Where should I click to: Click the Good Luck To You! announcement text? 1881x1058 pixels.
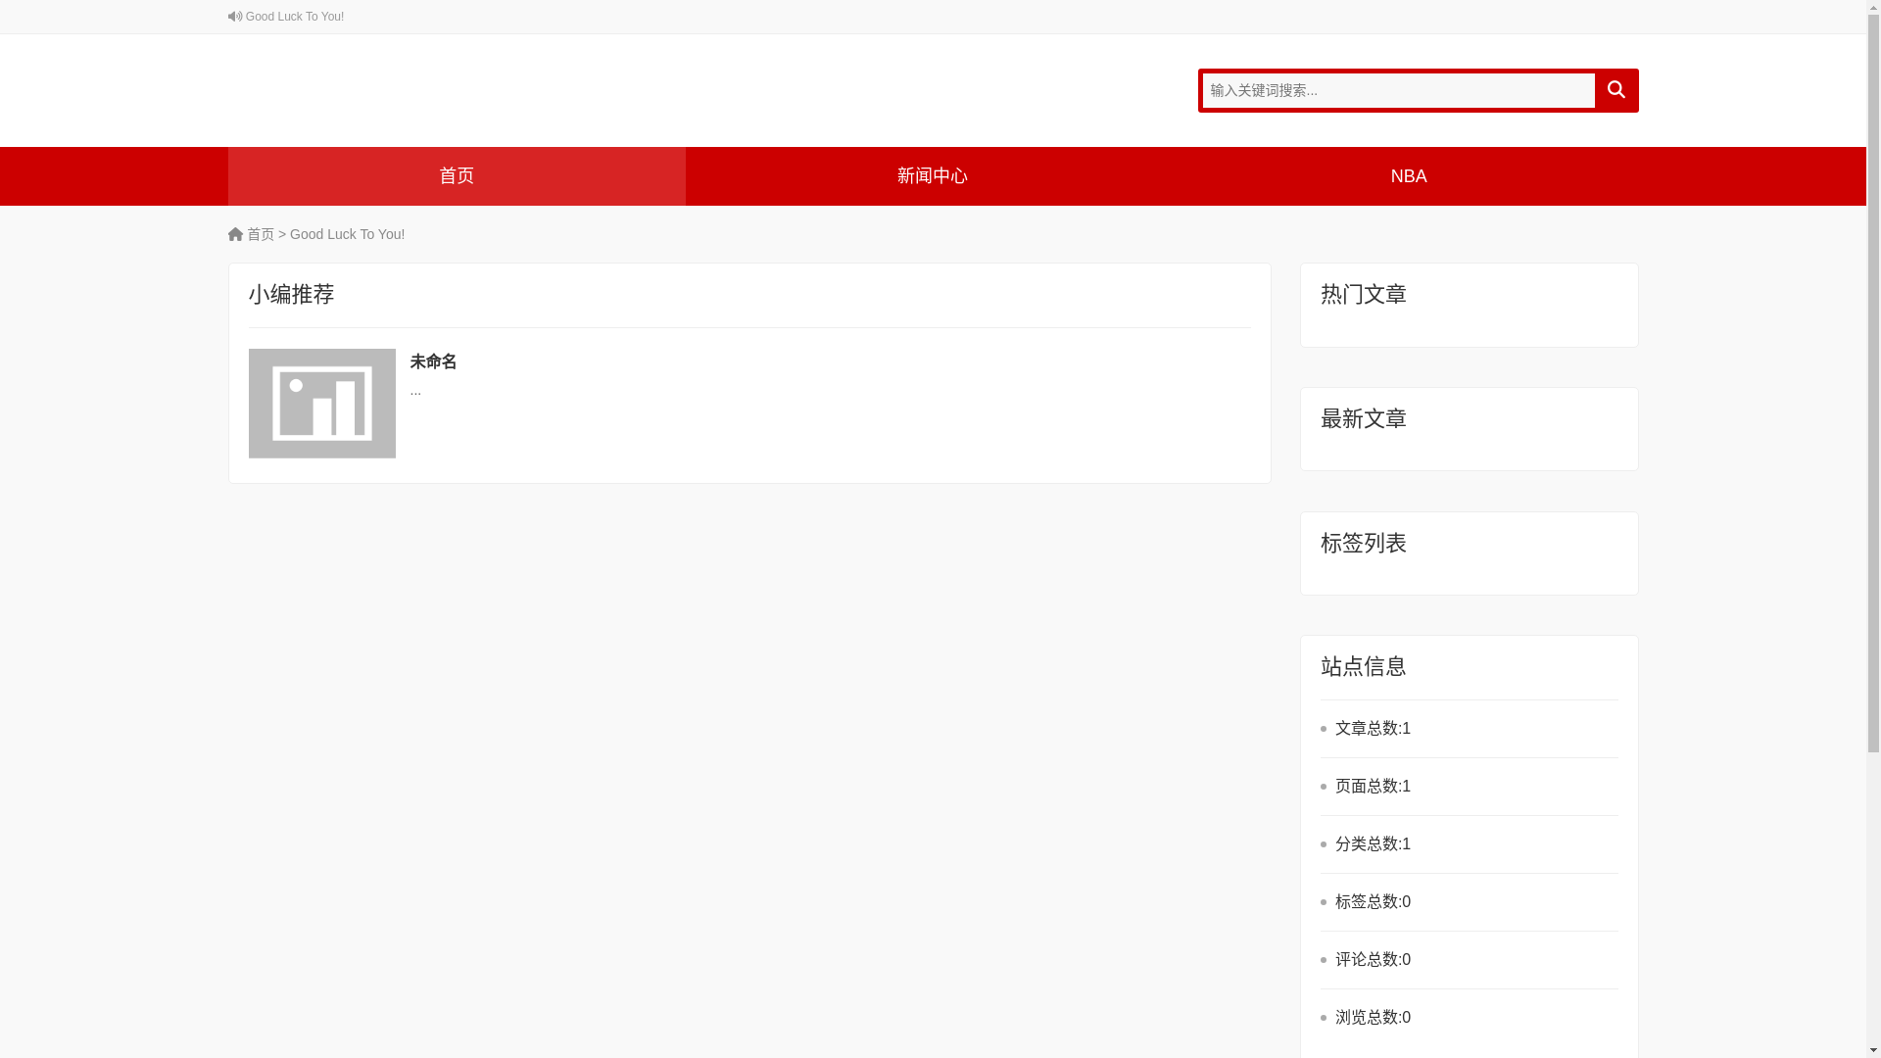click(x=295, y=17)
